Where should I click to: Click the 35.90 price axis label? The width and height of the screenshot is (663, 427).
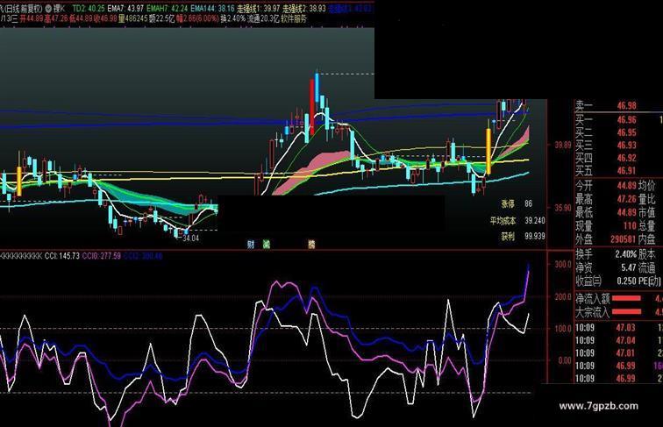coord(563,208)
